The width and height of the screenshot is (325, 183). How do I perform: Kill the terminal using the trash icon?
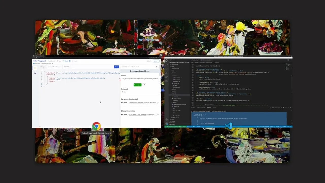coord(284,108)
